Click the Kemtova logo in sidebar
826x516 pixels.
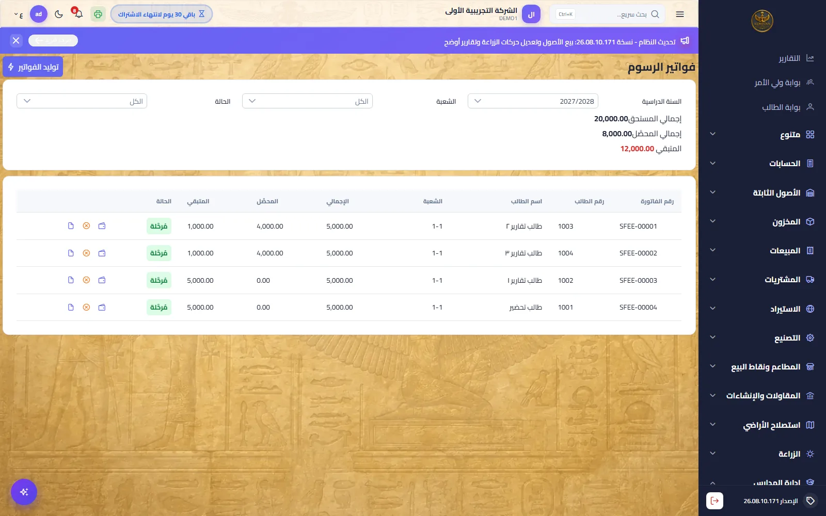click(x=762, y=21)
